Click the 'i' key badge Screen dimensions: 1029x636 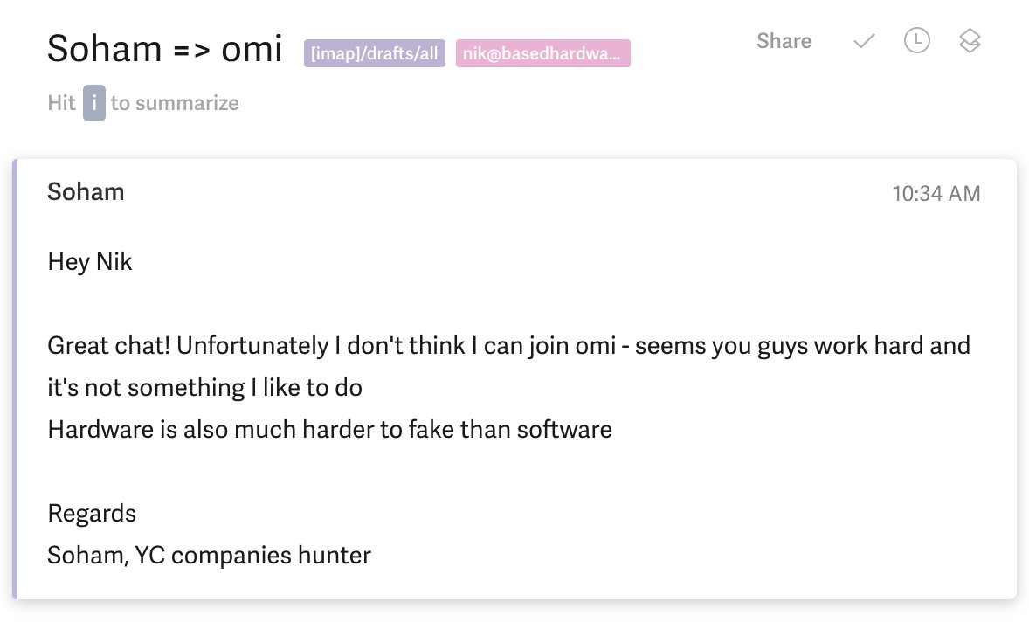pos(93,102)
